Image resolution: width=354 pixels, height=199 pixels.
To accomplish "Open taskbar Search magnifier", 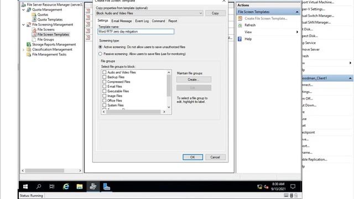I will [39, 187].
